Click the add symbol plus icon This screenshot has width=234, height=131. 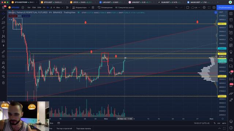click(23, 7)
